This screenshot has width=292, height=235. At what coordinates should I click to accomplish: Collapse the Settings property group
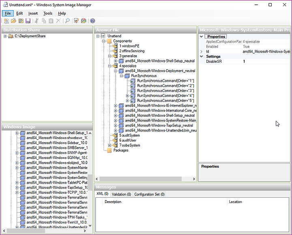[x=202, y=56]
